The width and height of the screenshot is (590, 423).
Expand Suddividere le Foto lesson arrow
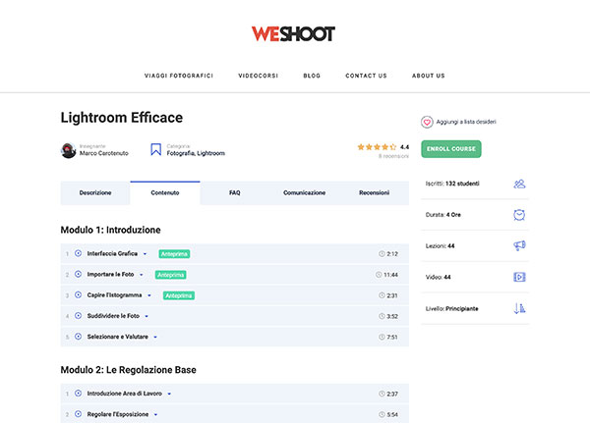point(147,316)
